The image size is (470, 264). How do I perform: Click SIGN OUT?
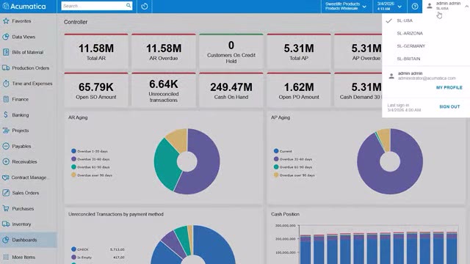click(x=449, y=106)
